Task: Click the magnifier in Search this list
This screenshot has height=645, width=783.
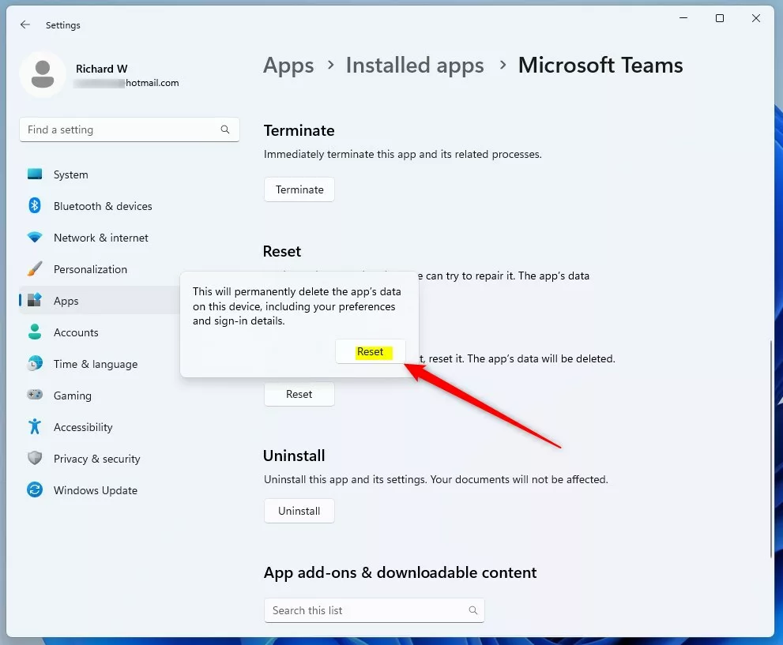Action: coord(473,610)
